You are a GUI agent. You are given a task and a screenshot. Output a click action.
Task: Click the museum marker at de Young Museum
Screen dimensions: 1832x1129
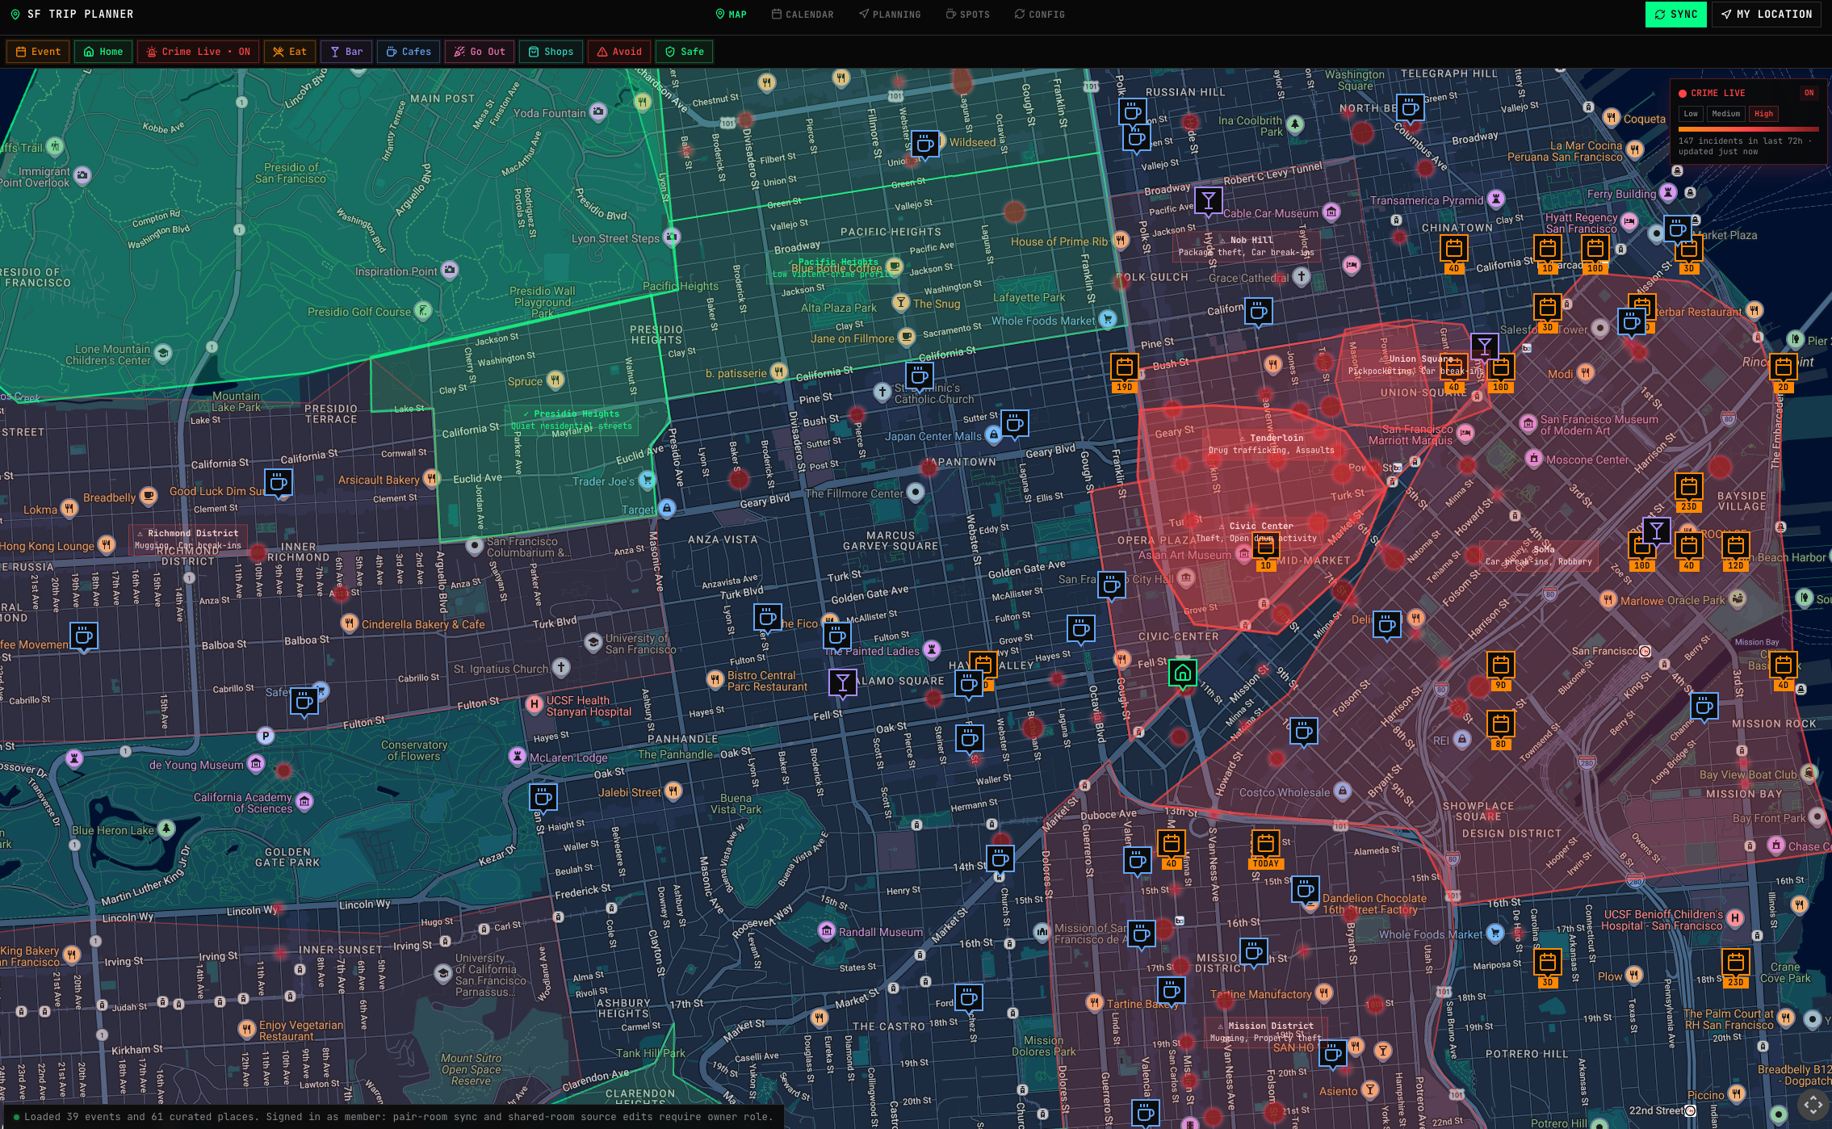point(256,764)
